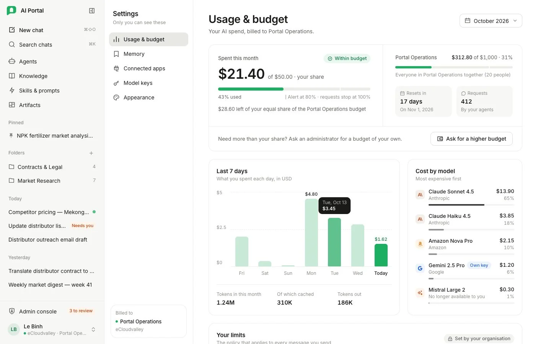
Task: Click the Claude Sonnet 4.5 Anthropic logo
Action: click(420, 195)
